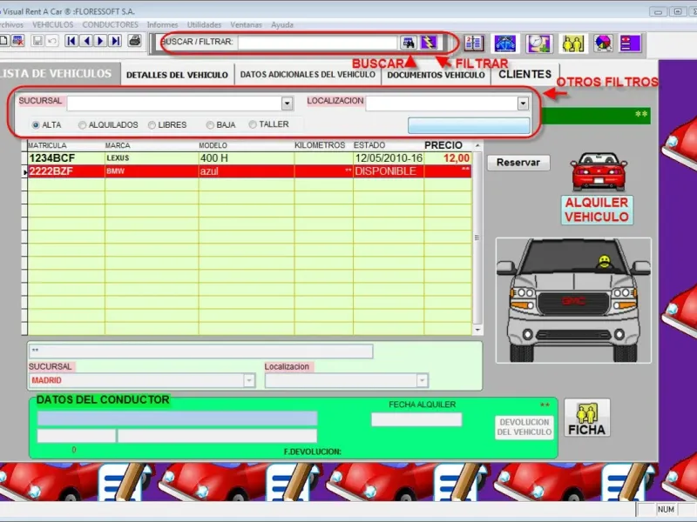Image resolution: width=697 pixels, height=522 pixels.
Task: Click the BUSCAR / FILTRAR input field
Action: 317,43
